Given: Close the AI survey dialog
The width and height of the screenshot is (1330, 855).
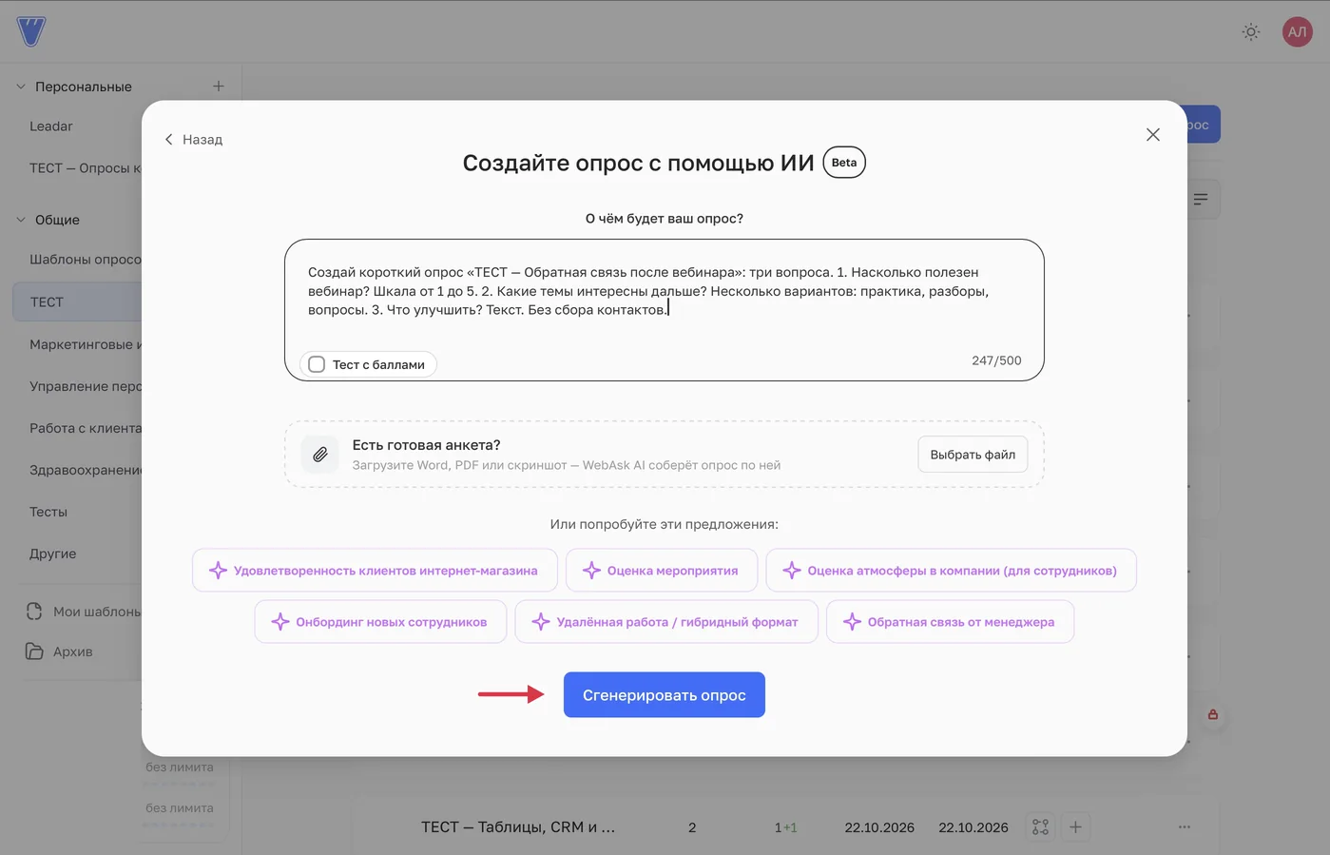Looking at the screenshot, I should click(x=1153, y=135).
